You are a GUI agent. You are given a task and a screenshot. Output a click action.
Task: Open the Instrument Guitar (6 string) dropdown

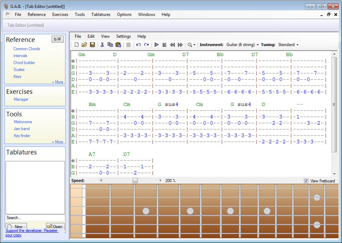pyautogui.click(x=242, y=45)
